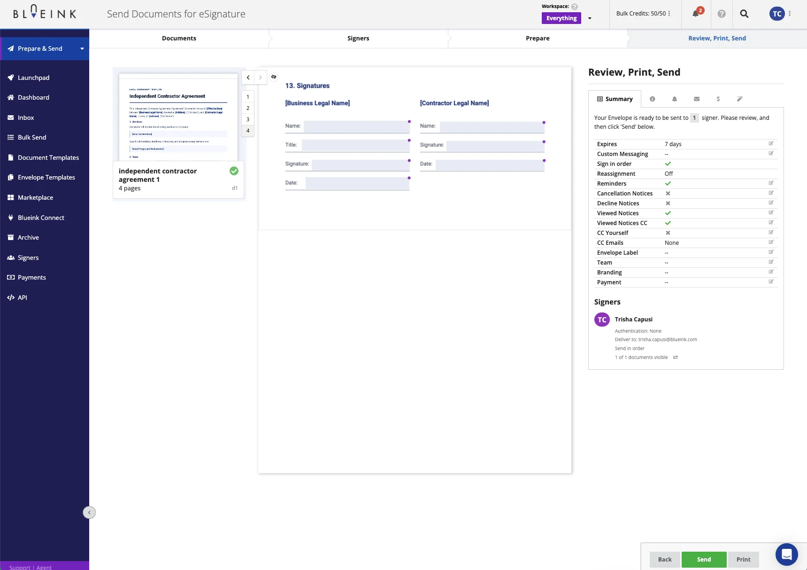
Task: Edit the CC Yourself setting
Action: pyautogui.click(x=771, y=232)
